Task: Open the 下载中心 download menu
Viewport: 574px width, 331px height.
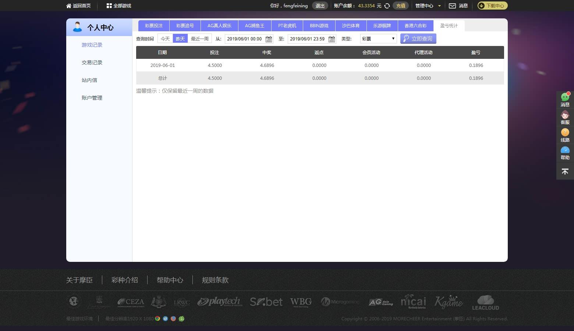Action: [492, 6]
